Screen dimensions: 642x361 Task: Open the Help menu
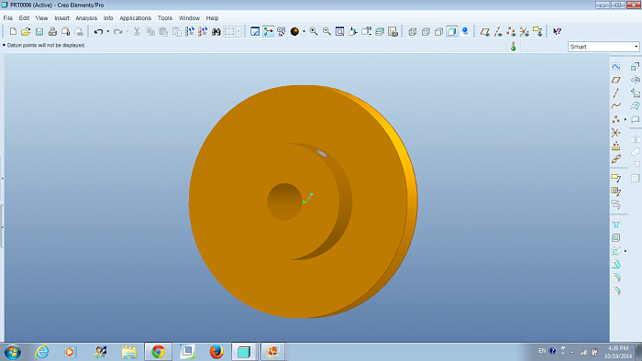pyautogui.click(x=212, y=18)
